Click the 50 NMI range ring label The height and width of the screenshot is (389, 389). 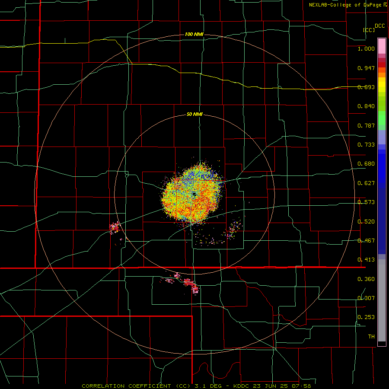(x=194, y=115)
